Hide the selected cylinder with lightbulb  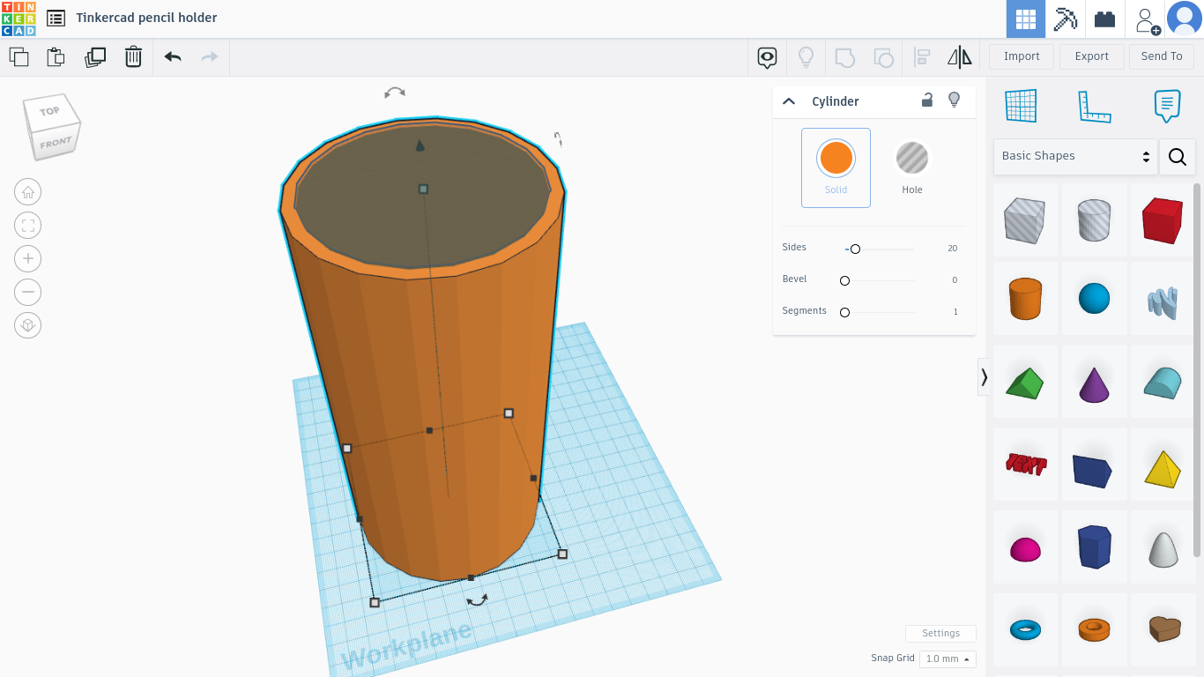tap(954, 100)
